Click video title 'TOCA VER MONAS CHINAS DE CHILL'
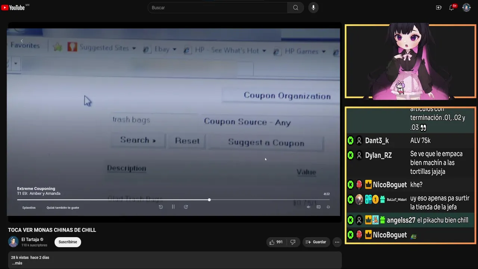Viewport: 478px width, 269px height. click(52, 230)
